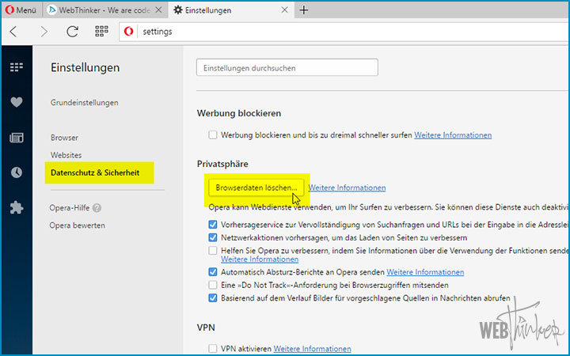
Task: Open History clock icon in sidebar
Action: click(16, 172)
